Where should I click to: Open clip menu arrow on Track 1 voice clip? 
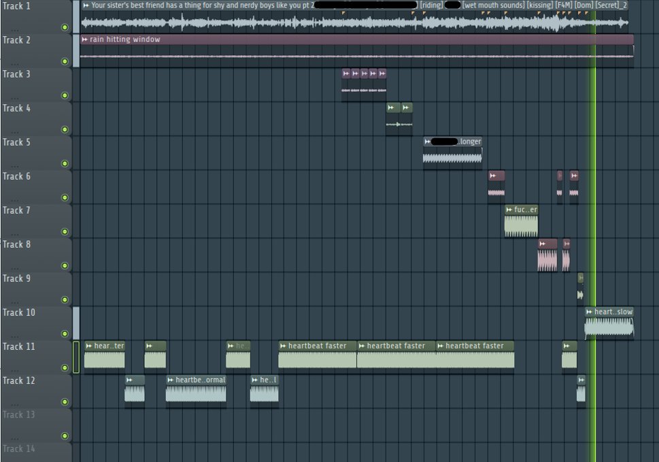tap(86, 5)
